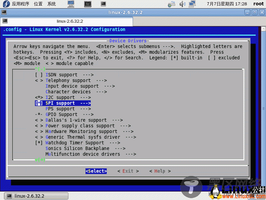Click the Fedora logo icon
Viewport: 266px width, 200px height.
click(6, 4)
